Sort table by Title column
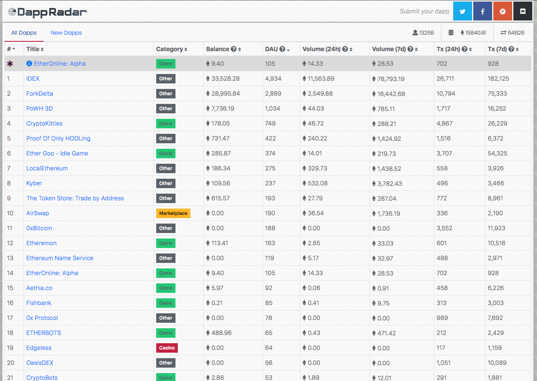This screenshot has height=381, width=537. click(x=35, y=49)
